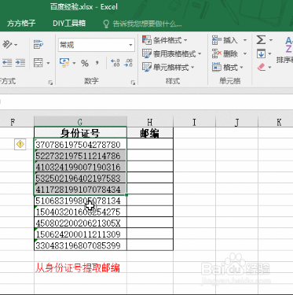Open the 常规 number format dropdown
Viewport: 293px width, 295px height.
130,45
